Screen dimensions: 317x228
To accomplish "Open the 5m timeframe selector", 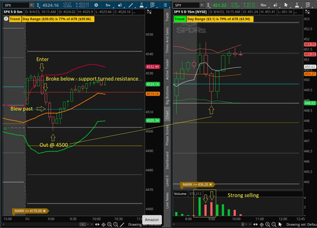I will tap(108, 5).
